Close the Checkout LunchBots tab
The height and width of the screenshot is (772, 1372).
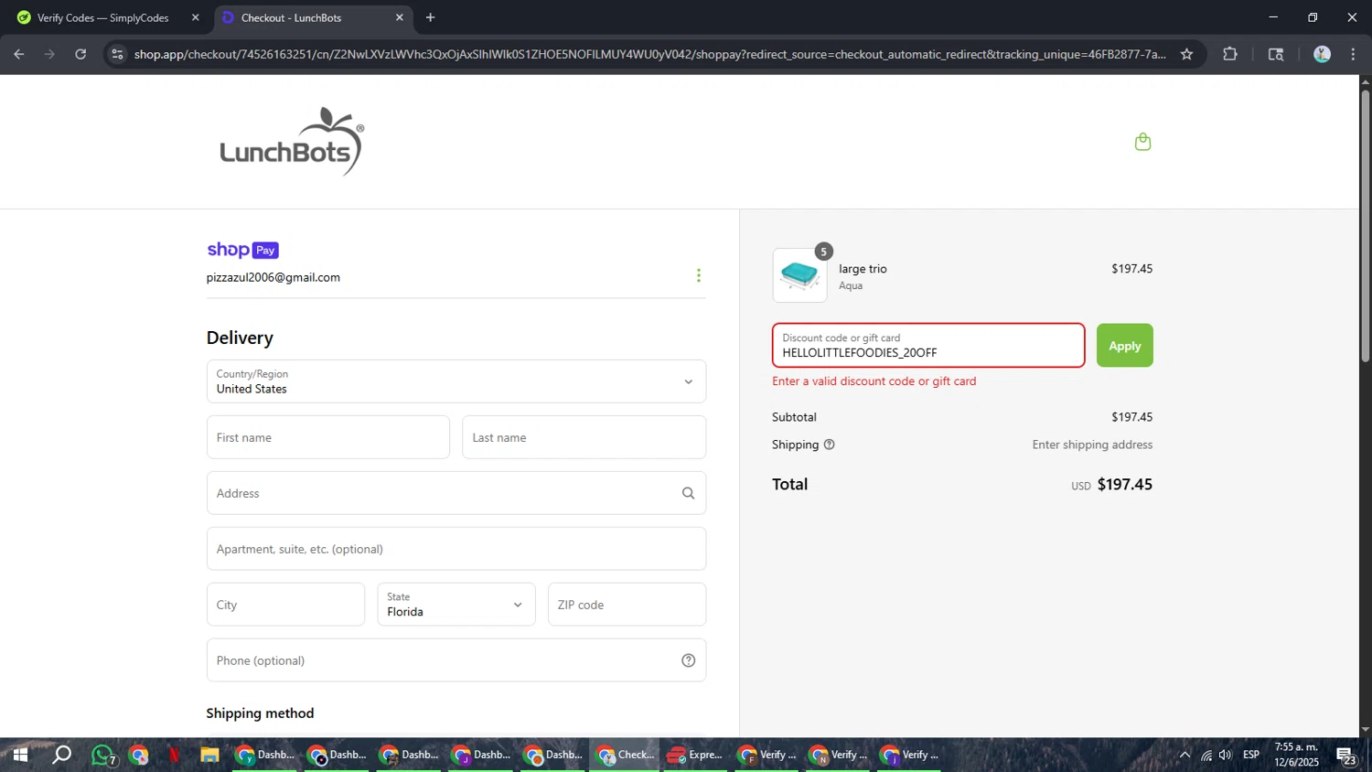pyautogui.click(x=399, y=17)
